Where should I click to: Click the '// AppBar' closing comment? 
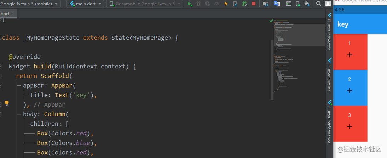click(x=50, y=105)
